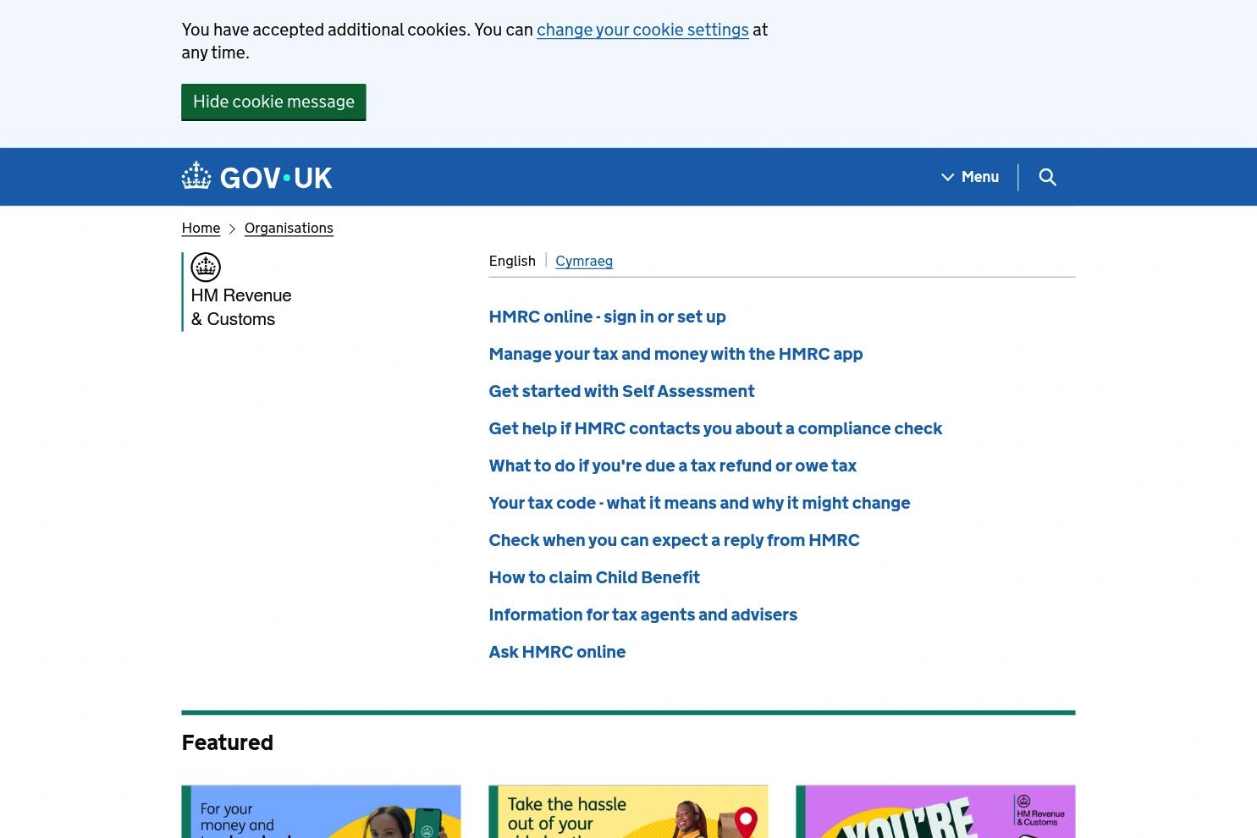This screenshot has height=838, width=1257.
Task: Open Your tax code explanation link
Action: pos(699,503)
